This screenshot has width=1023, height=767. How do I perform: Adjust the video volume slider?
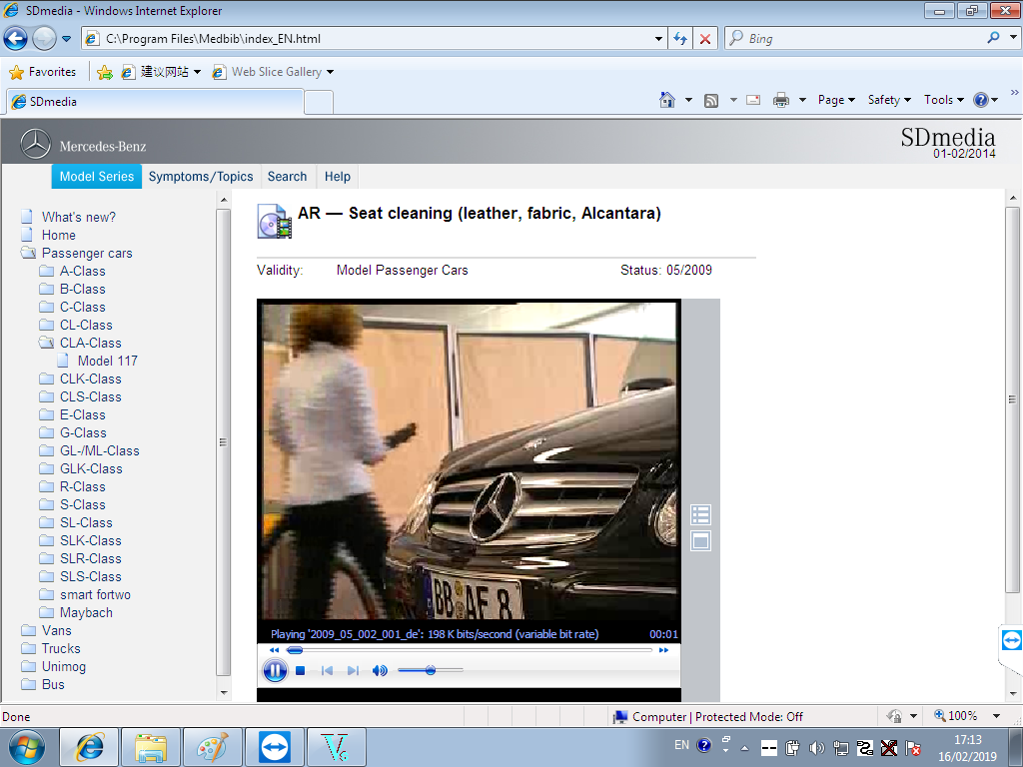click(x=431, y=671)
